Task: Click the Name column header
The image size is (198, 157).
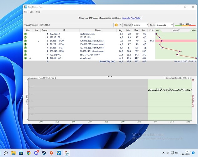Action: [x=98, y=30]
